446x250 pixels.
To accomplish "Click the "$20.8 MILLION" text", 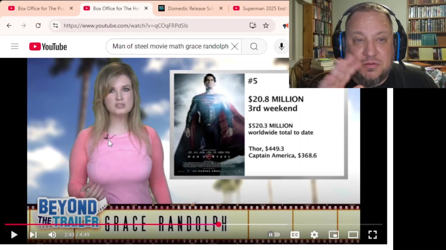I will (276, 99).
